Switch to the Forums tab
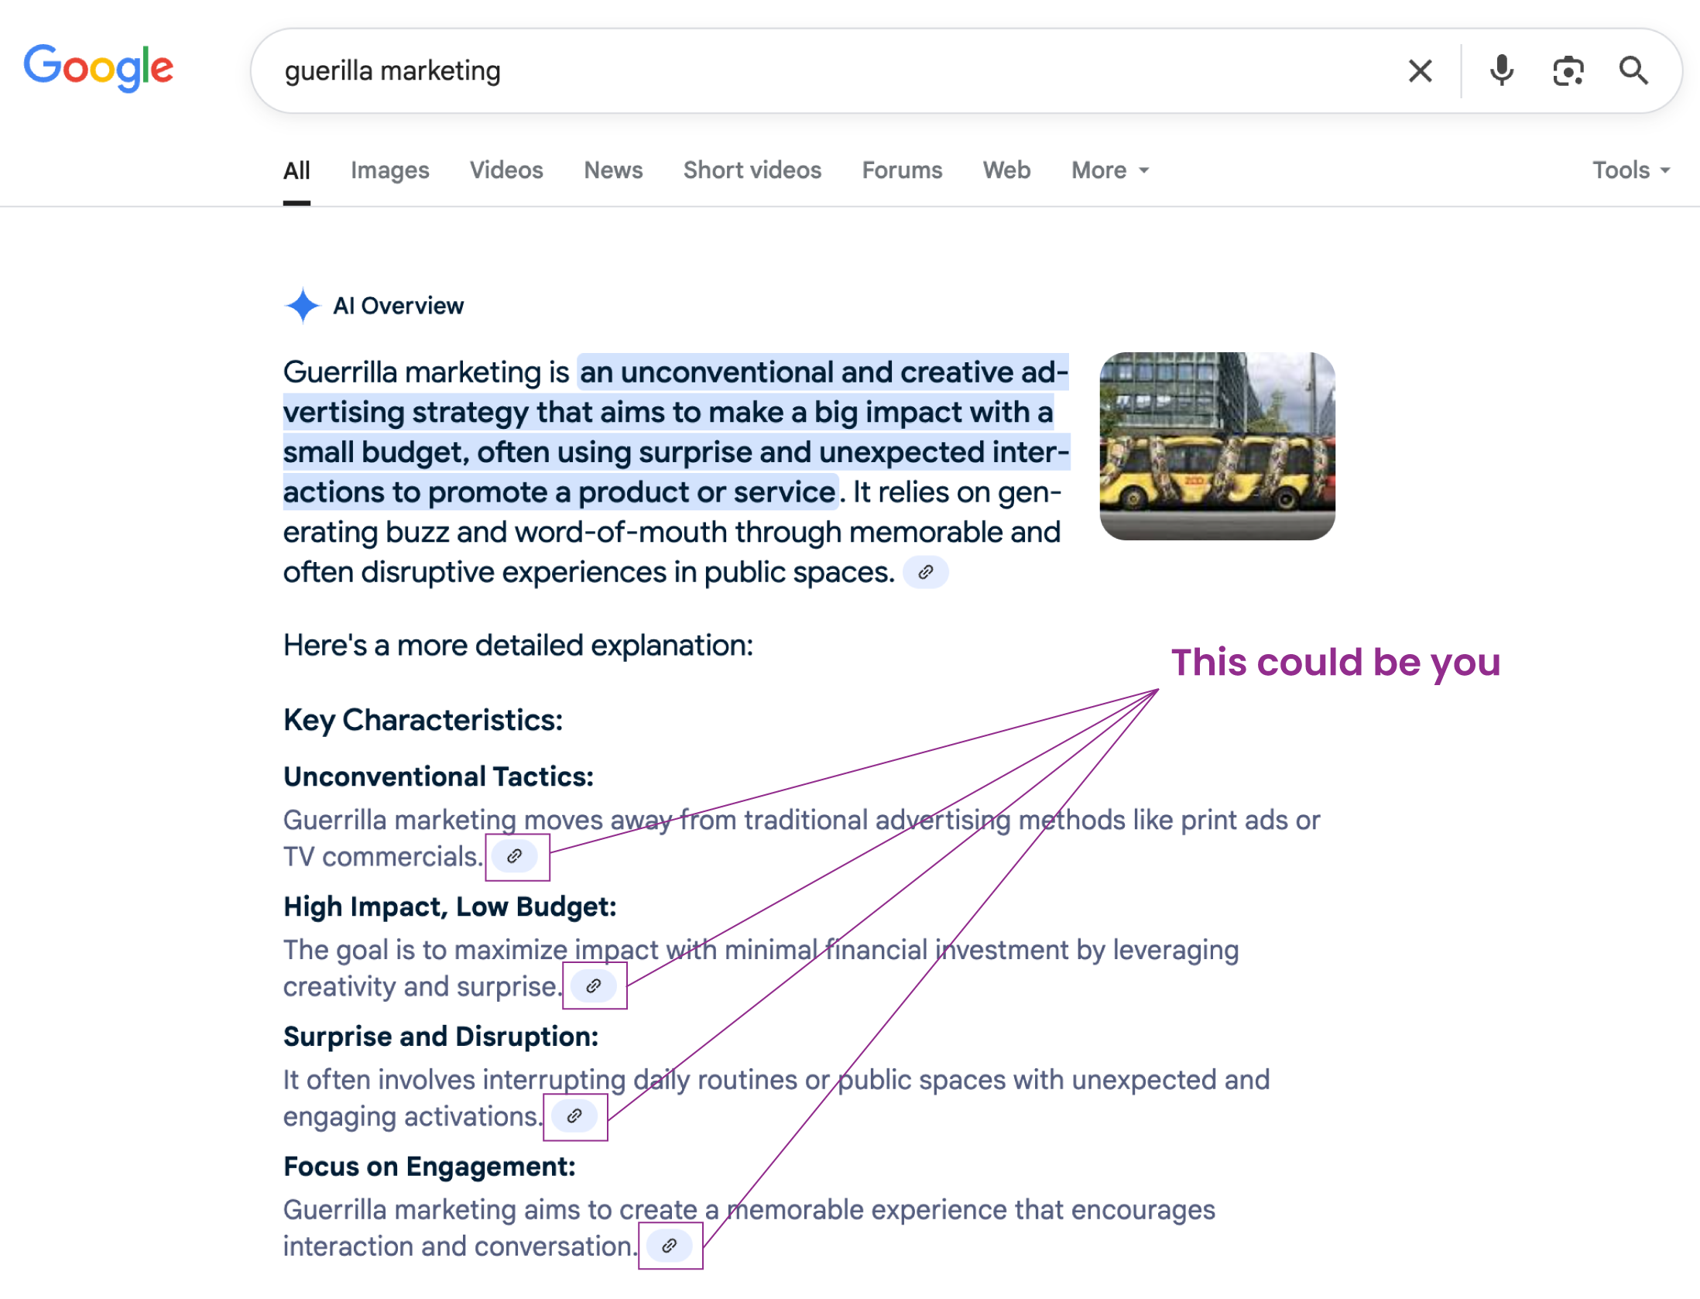 (x=902, y=170)
